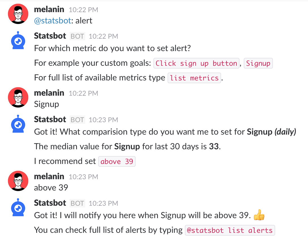Select the red "Signup" code snippet example
Viewport: 308px width, 241px height.
[258, 63]
